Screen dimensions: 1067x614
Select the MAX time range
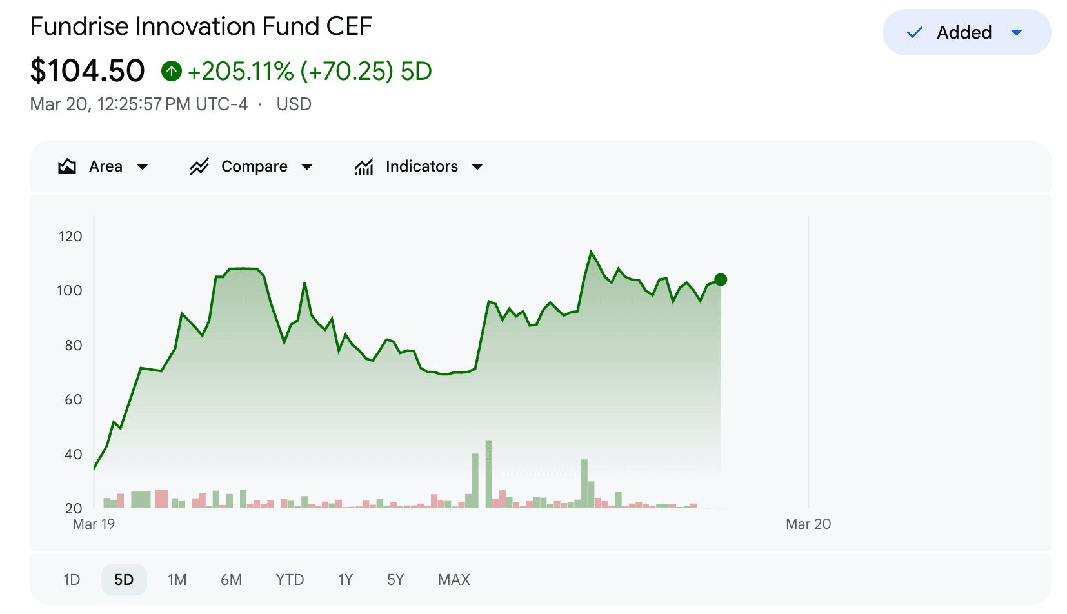pyautogui.click(x=454, y=580)
